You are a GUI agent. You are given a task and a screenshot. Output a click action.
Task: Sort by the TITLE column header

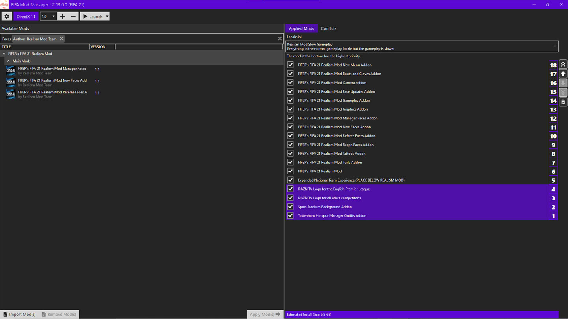pyautogui.click(x=45, y=46)
